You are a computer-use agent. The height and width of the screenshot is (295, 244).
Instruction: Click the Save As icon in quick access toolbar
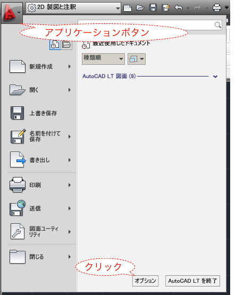coord(166,8)
